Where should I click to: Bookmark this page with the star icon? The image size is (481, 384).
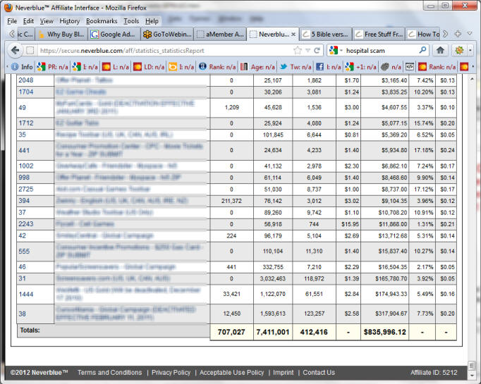(297, 51)
